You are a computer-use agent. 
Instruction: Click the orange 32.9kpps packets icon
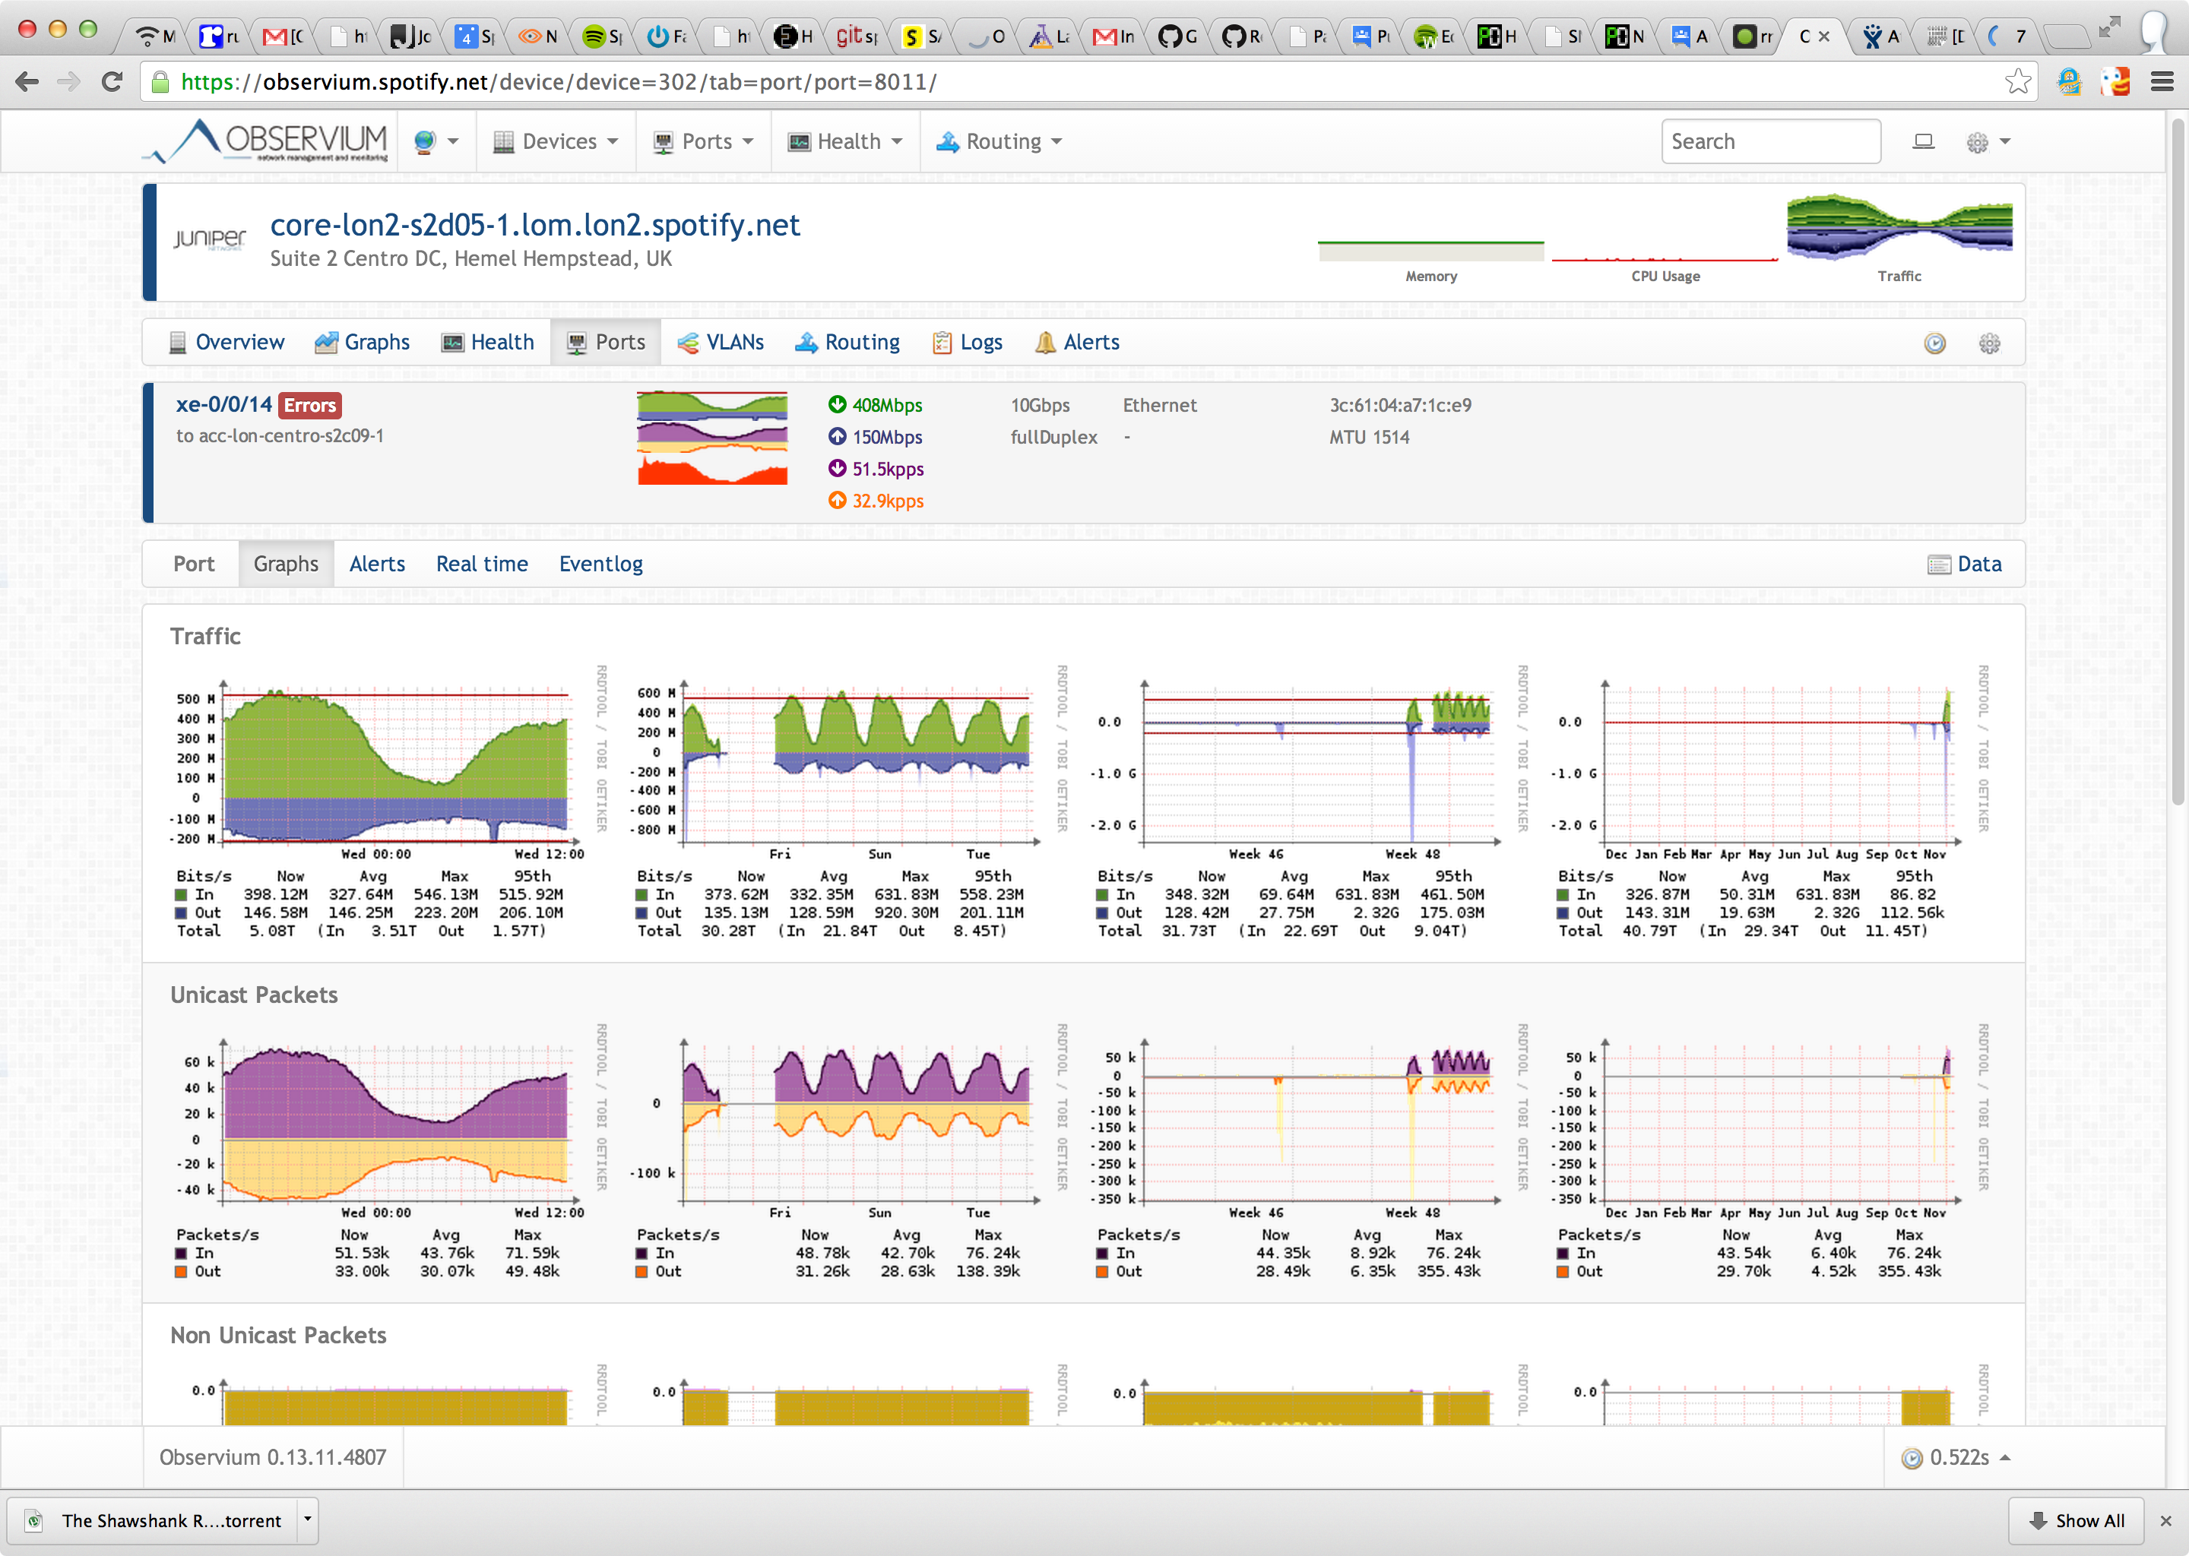pyautogui.click(x=837, y=500)
